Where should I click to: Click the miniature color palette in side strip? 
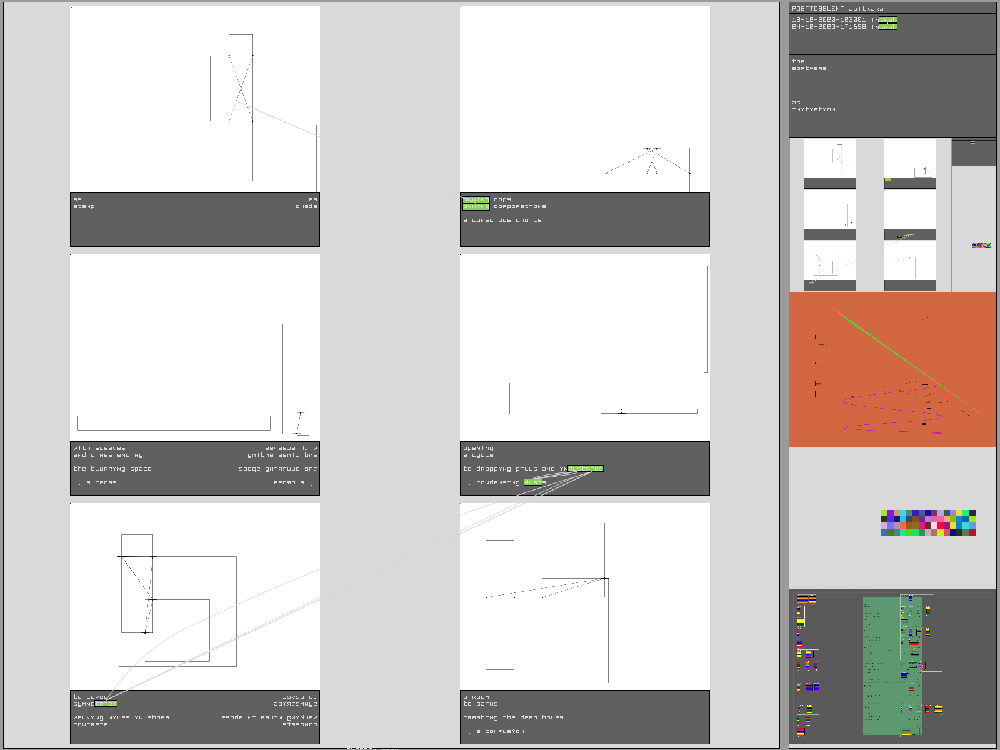coord(981,246)
